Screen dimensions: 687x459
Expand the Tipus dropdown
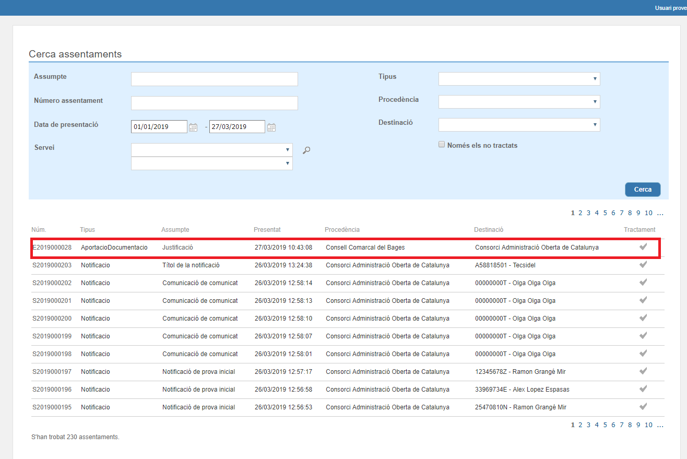point(519,79)
